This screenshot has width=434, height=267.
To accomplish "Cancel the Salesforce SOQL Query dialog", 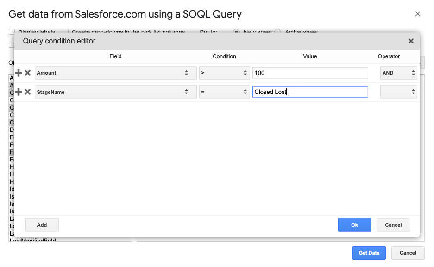I will (408, 253).
